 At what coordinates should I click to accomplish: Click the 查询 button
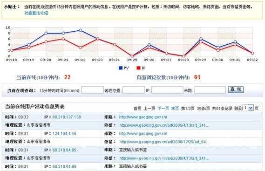point(236,89)
